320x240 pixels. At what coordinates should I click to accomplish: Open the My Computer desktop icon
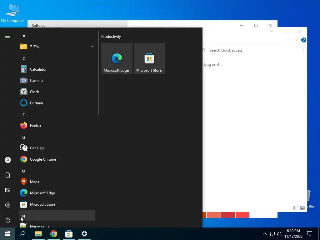pyautogui.click(x=12, y=12)
